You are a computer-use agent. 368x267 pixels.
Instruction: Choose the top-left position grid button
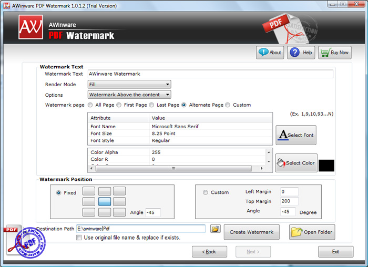tap(89, 191)
